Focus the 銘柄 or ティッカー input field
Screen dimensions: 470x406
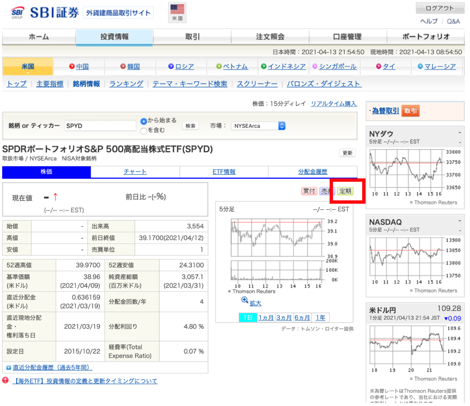point(100,126)
